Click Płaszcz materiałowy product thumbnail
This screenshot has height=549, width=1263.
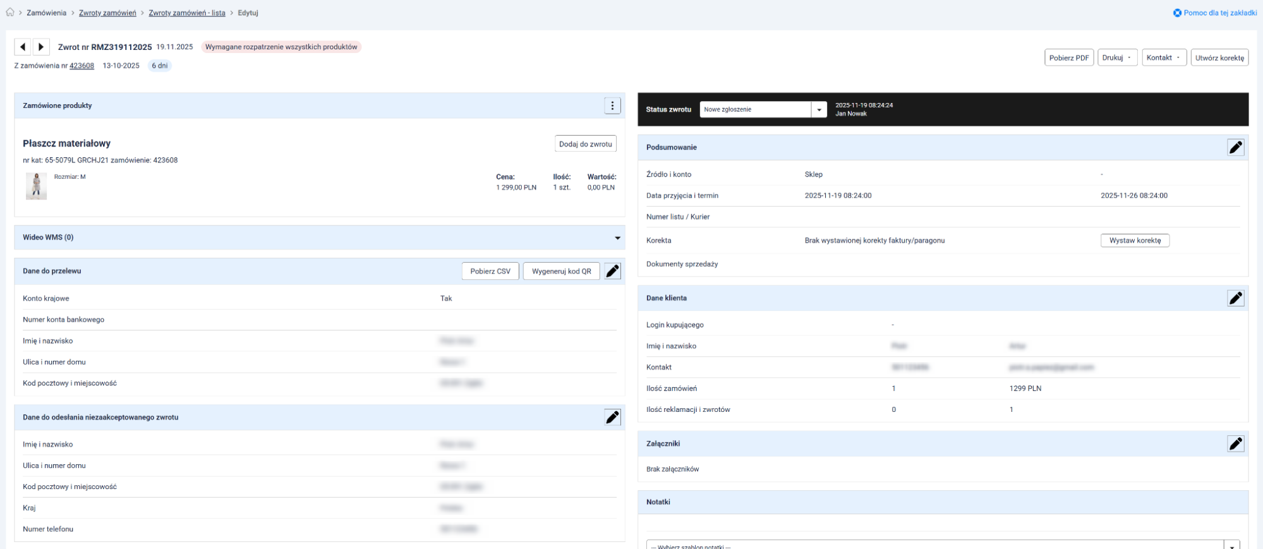tap(36, 186)
